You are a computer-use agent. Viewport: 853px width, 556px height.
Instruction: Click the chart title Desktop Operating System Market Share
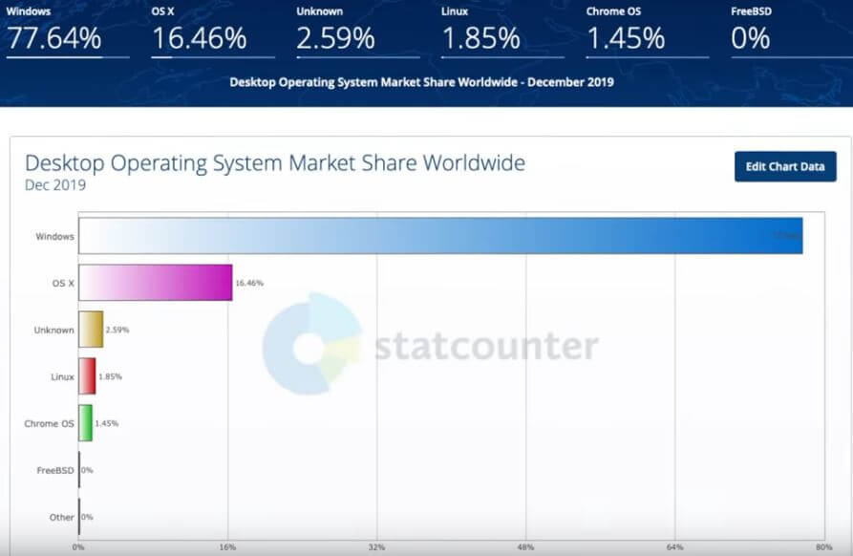[274, 162]
